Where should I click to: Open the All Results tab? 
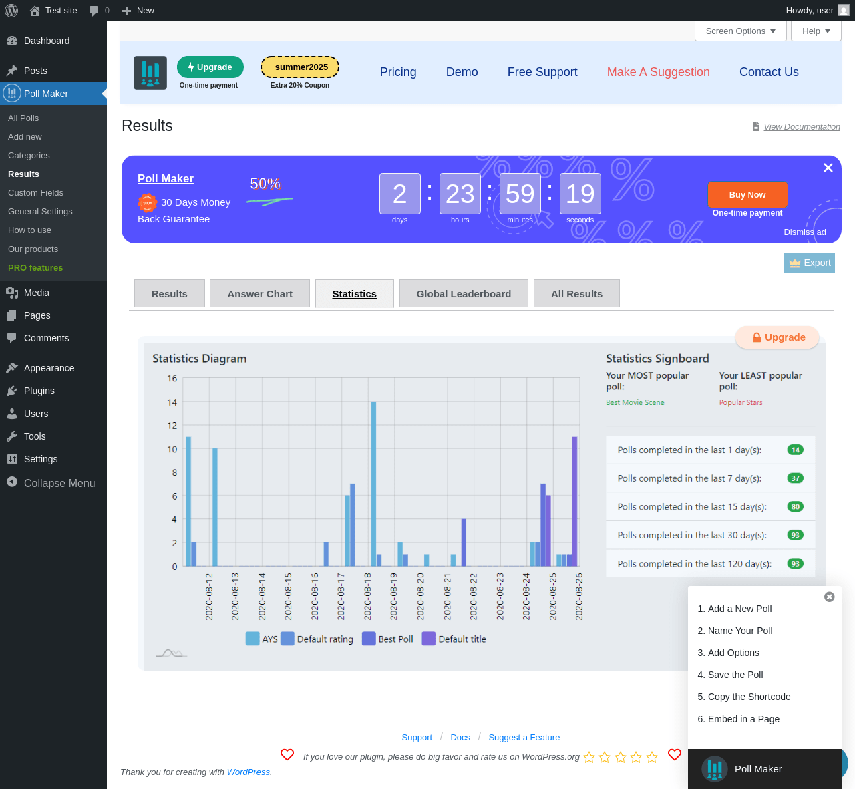pos(576,293)
